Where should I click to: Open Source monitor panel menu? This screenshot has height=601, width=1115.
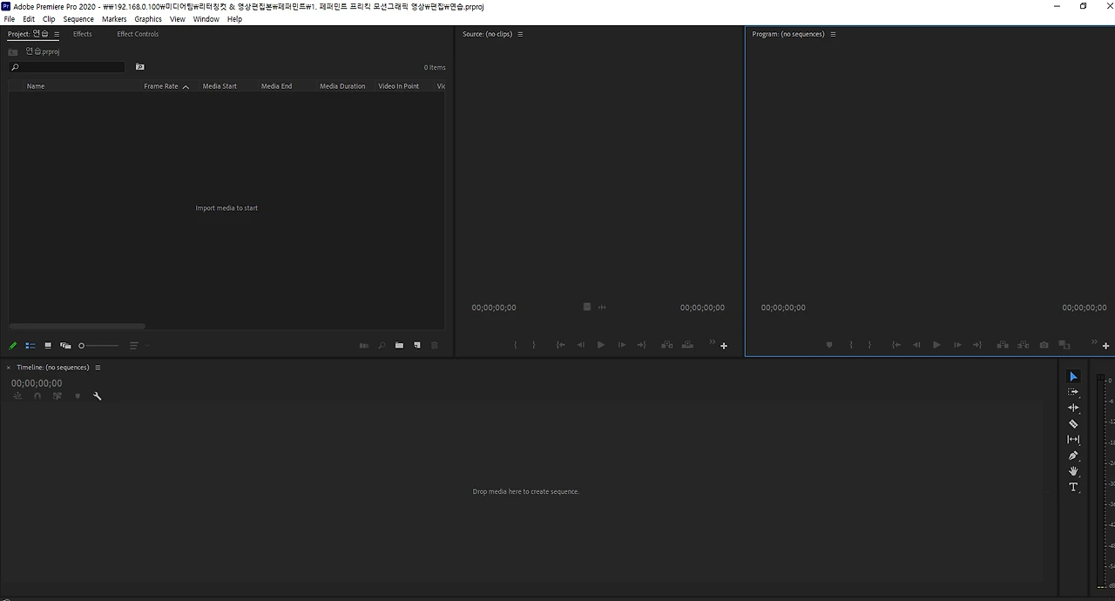click(520, 35)
